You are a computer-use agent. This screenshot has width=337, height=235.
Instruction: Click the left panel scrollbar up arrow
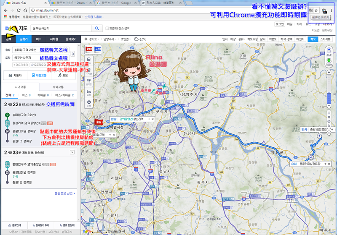coord(79,45)
